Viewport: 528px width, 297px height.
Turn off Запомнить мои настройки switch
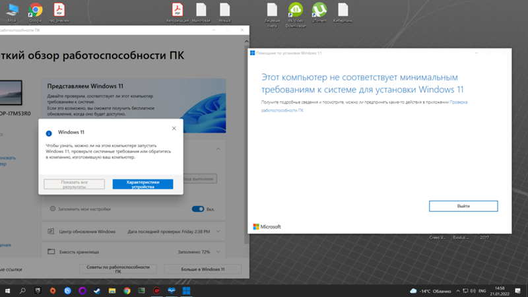pyautogui.click(x=197, y=209)
